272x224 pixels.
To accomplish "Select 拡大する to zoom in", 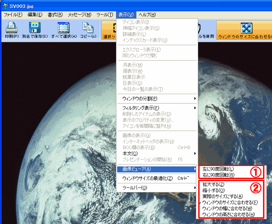I will coord(213,184).
